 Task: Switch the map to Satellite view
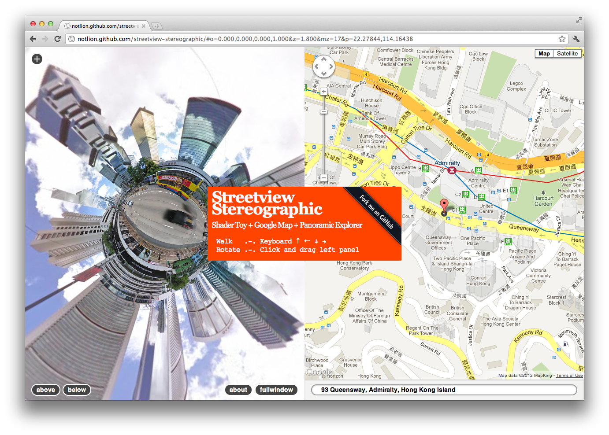[567, 53]
